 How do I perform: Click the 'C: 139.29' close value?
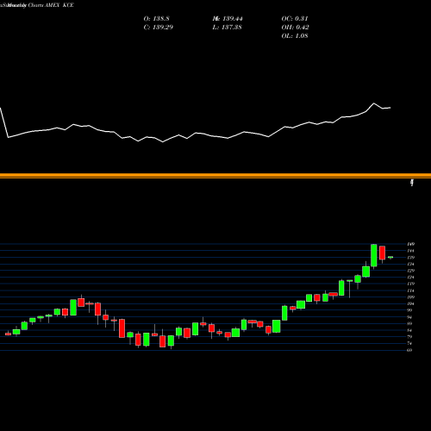click(x=158, y=28)
